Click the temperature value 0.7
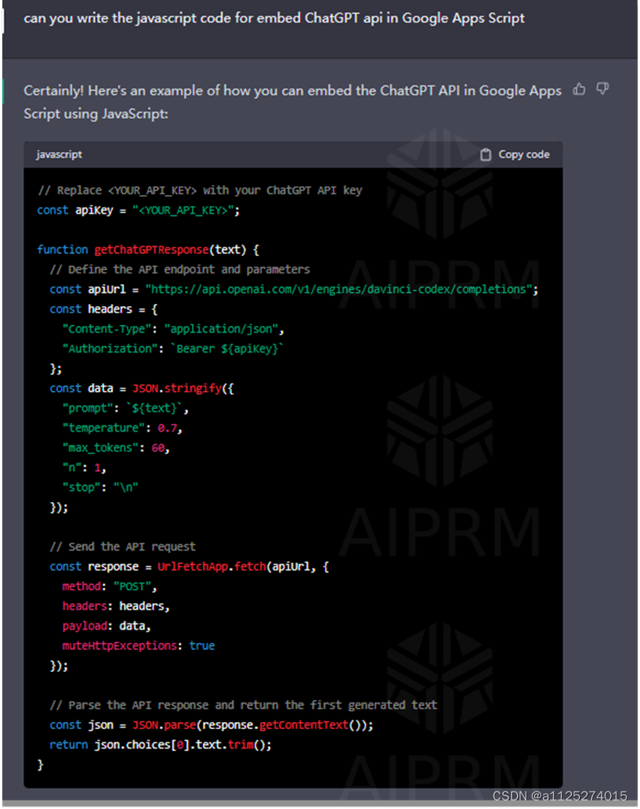Image resolution: width=640 pixels, height=809 pixels. [167, 428]
